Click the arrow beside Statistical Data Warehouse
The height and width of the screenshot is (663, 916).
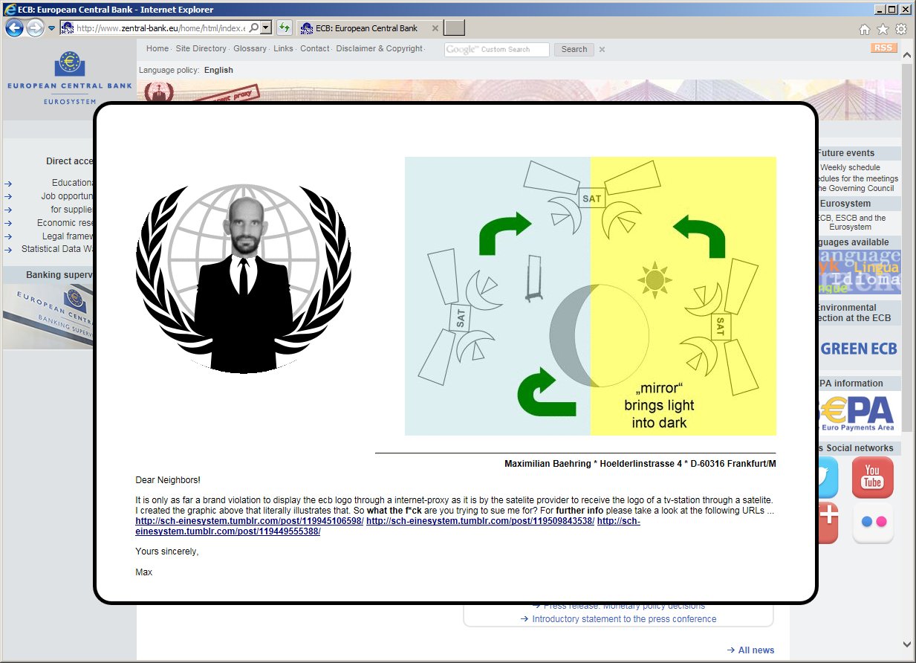(x=8, y=250)
